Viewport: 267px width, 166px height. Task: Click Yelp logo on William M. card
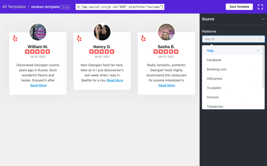(15, 39)
